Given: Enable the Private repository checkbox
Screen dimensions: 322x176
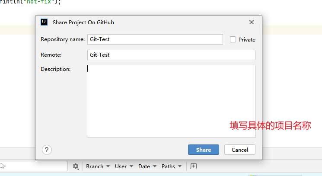Looking at the screenshot, I should click(233, 39).
